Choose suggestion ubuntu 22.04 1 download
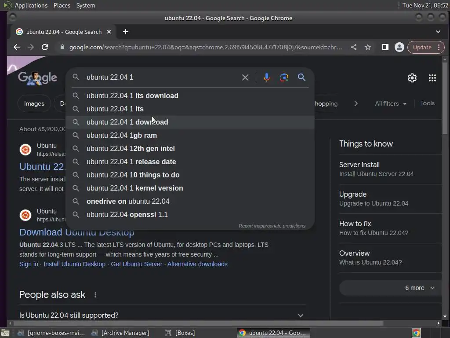 (190, 122)
